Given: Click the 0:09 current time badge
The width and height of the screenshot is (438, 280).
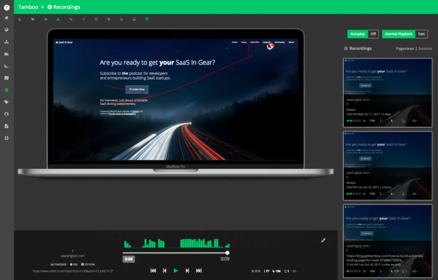Looking at the screenshot, I should tap(128, 259).
